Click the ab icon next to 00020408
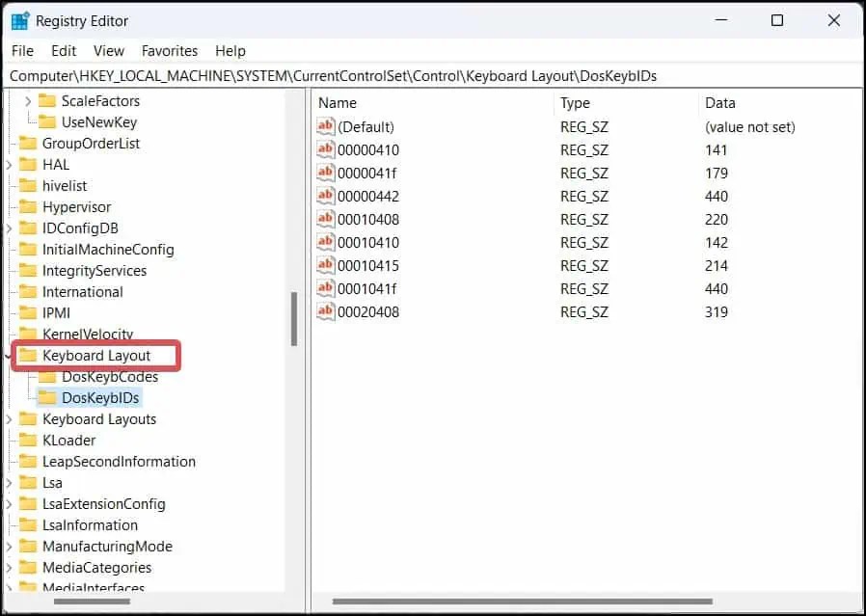866x616 pixels. coord(325,311)
